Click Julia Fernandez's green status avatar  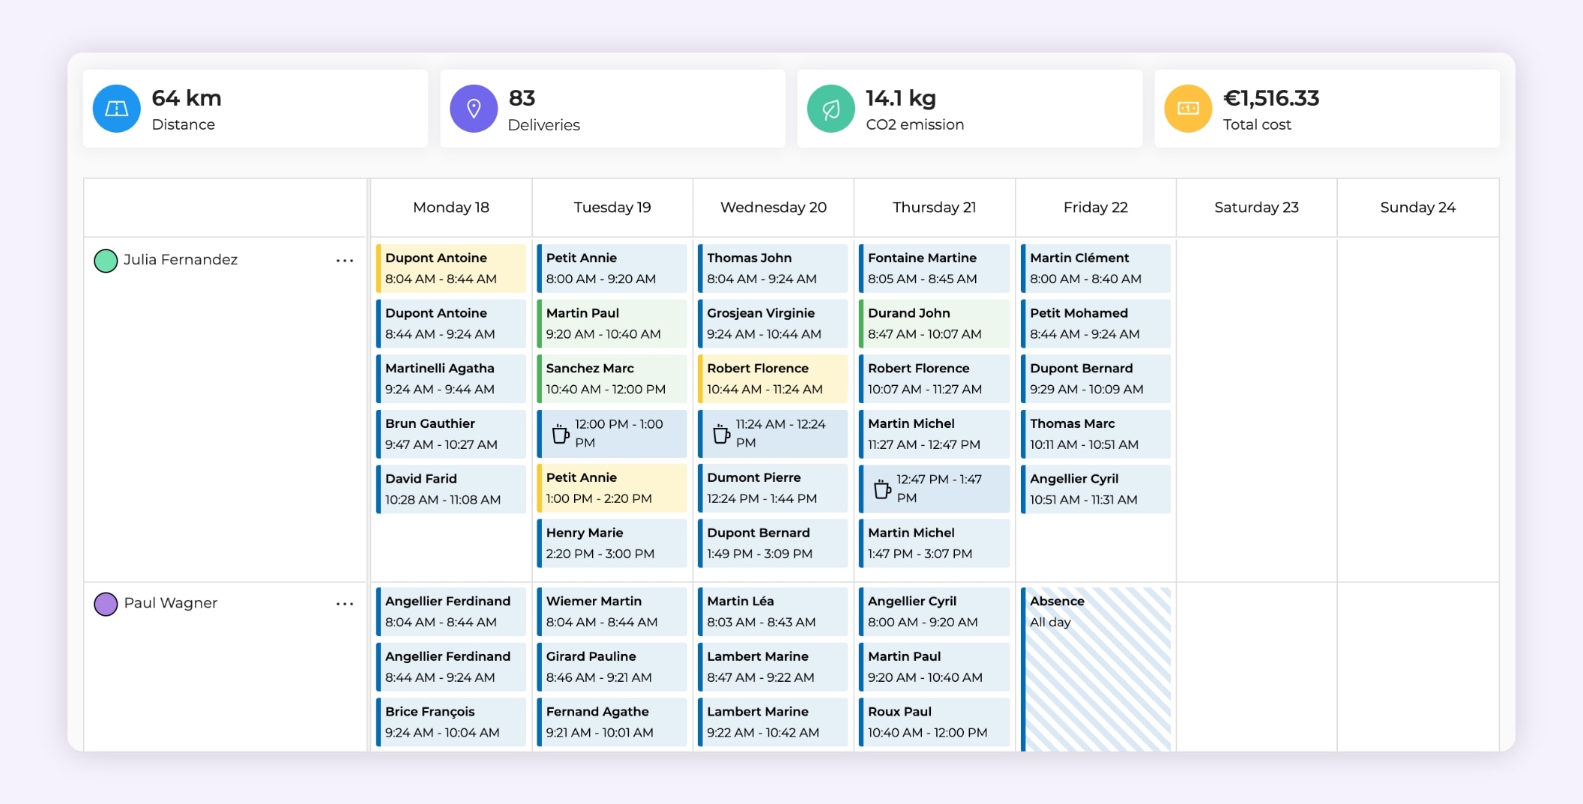pos(105,260)
